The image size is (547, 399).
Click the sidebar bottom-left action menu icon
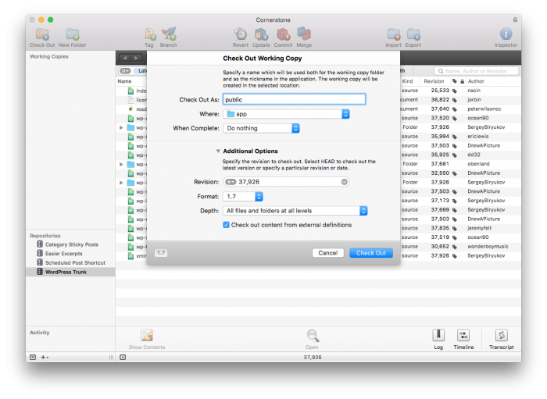[33, 357]
